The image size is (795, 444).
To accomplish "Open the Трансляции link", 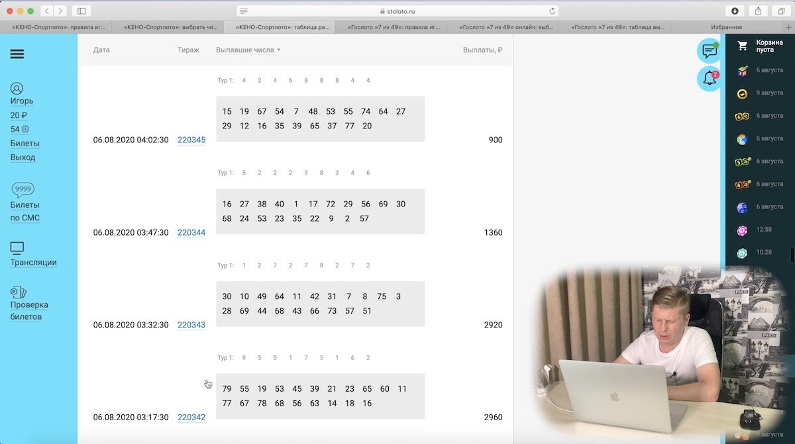I will pos(33,263).
